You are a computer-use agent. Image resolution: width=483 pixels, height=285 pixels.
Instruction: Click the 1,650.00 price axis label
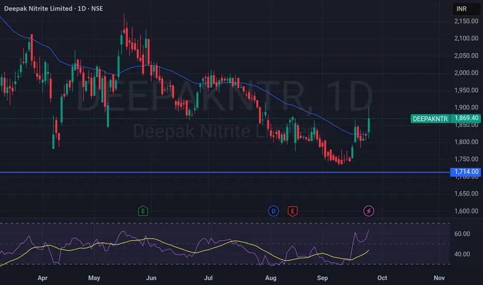[x=466, y=194]
